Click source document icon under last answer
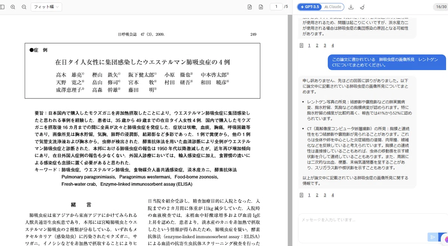448x246 pixels. click(301, 195)
